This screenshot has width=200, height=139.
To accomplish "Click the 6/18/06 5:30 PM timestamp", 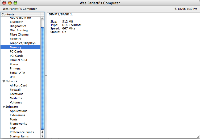I will click(186, 9).
